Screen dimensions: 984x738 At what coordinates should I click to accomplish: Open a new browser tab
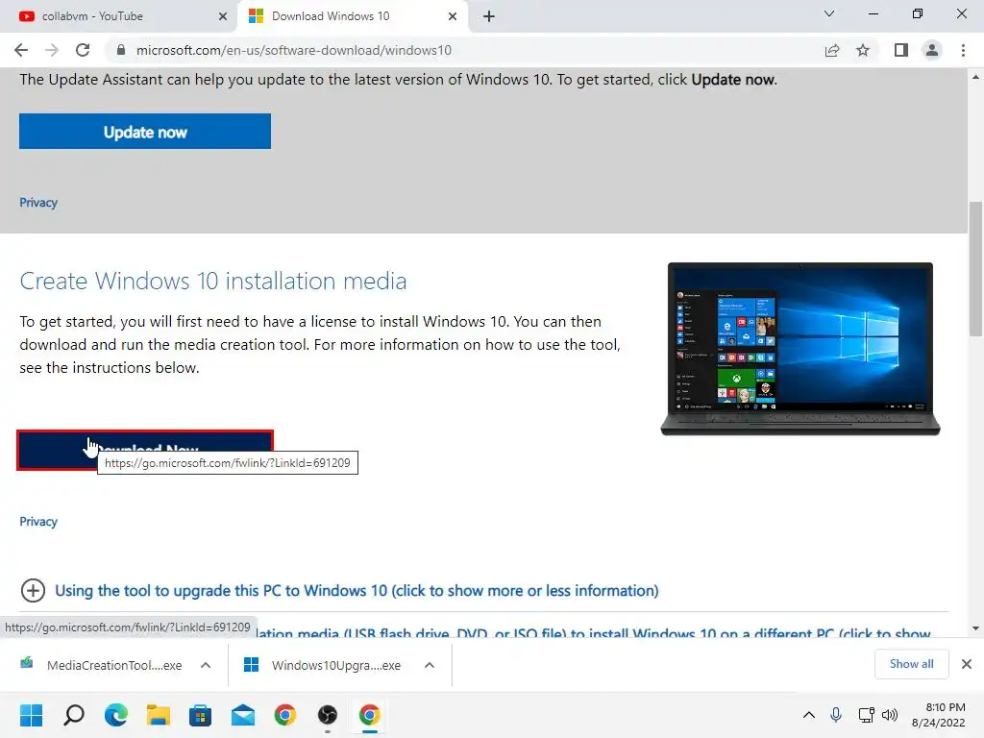tap(489, 16)
